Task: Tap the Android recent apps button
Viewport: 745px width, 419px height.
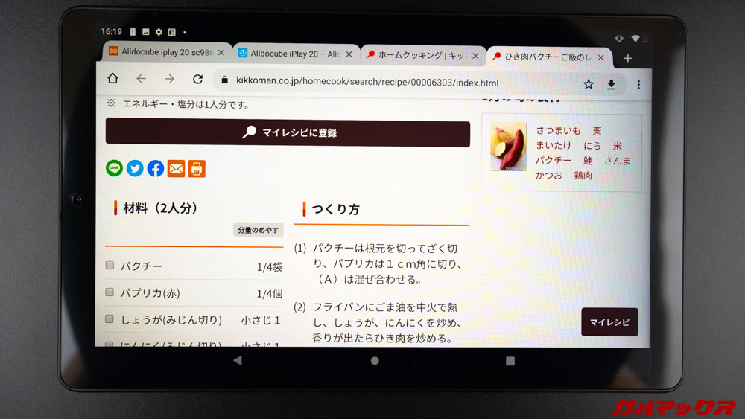Action: 510,361
